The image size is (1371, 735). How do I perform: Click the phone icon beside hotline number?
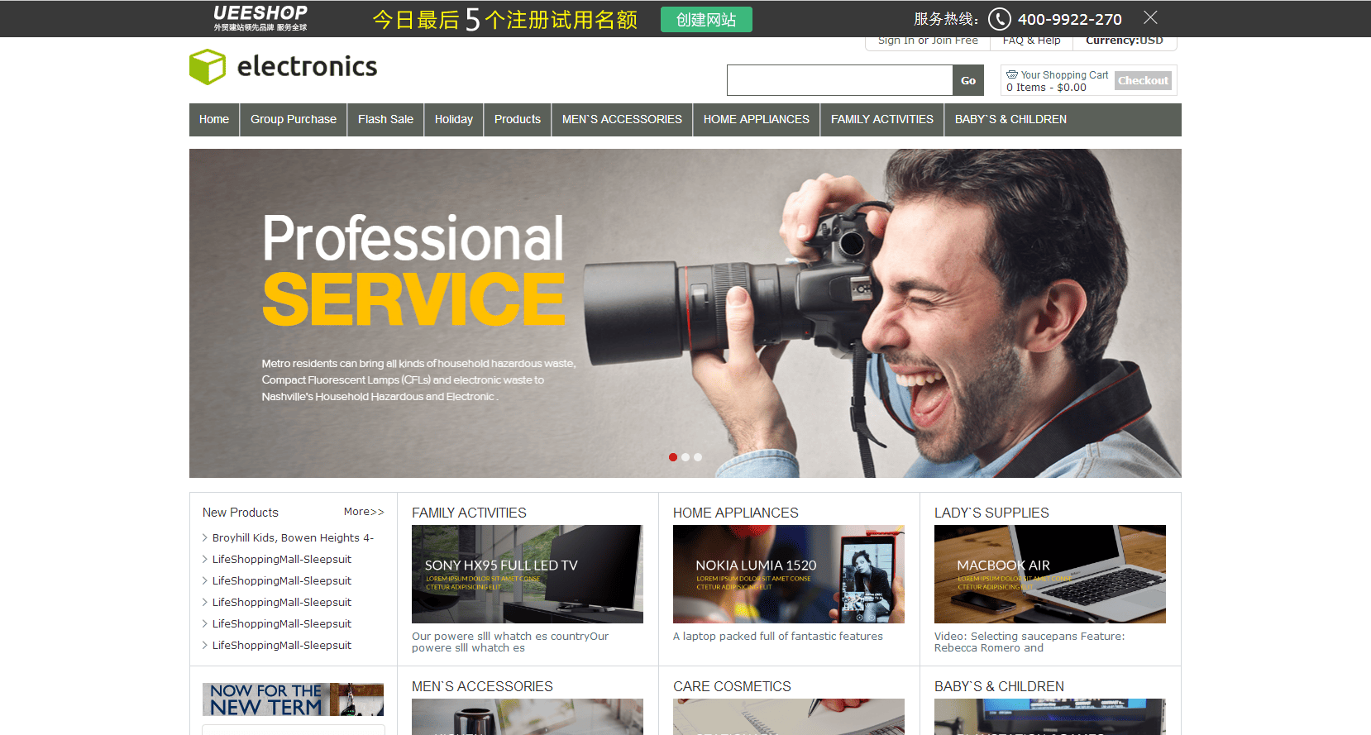pos(999,19)
